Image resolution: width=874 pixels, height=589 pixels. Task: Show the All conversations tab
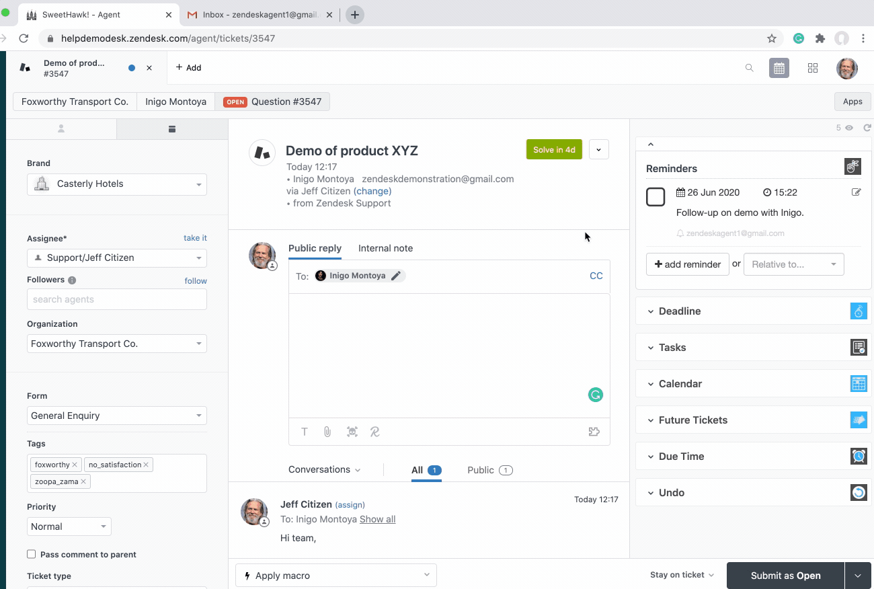tap(426, 470)
